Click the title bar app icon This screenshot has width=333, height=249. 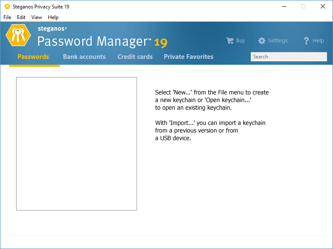(x=7, y=7)
